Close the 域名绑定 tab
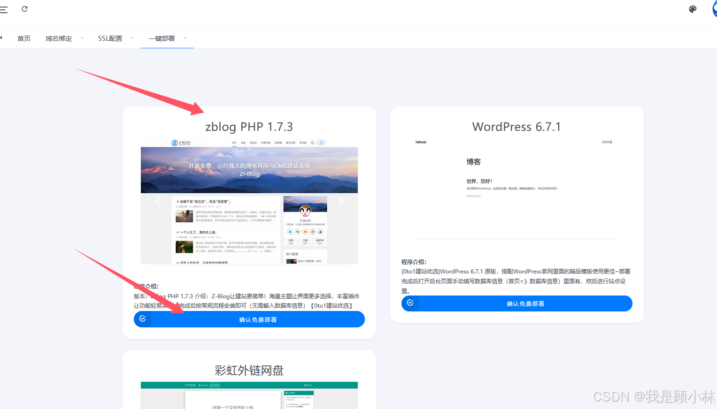Image resolution: width=717 pixels, height=409 pixels. pyautogui.click(x=82, y=38)
